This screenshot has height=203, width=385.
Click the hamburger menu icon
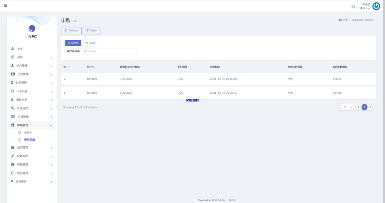(x=5, y=6)
